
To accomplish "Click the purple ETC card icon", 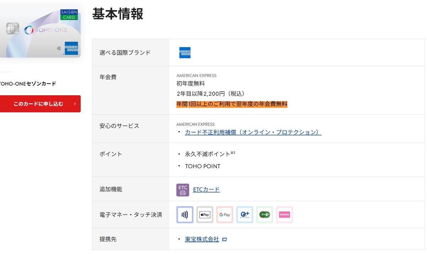I will pyautogui.click(x=183, y=190).
